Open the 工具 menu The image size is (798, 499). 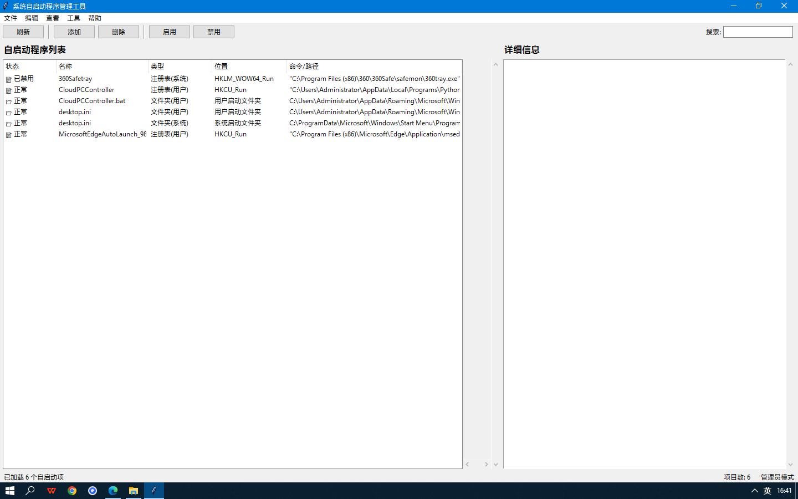tap(73, 18)
